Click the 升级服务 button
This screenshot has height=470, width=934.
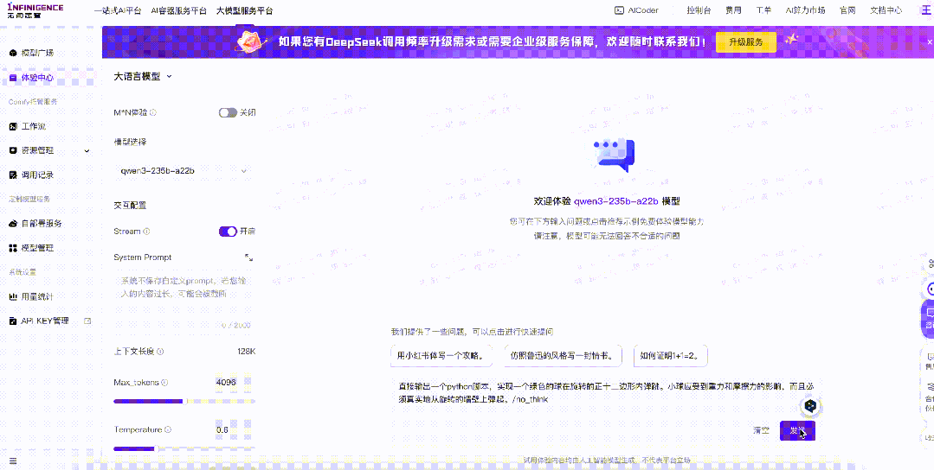746,41
